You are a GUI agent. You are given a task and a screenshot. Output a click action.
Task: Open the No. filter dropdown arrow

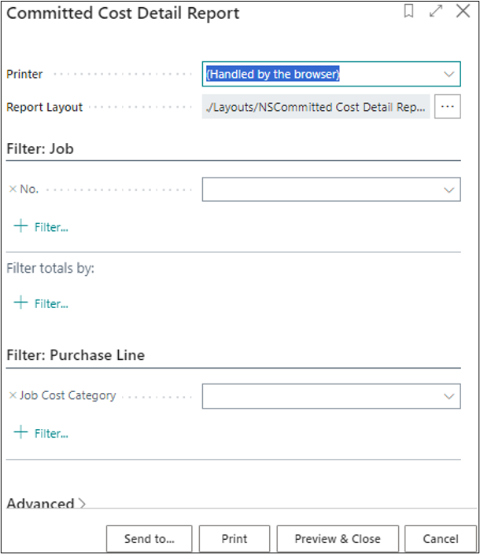[x=449, y=189]
